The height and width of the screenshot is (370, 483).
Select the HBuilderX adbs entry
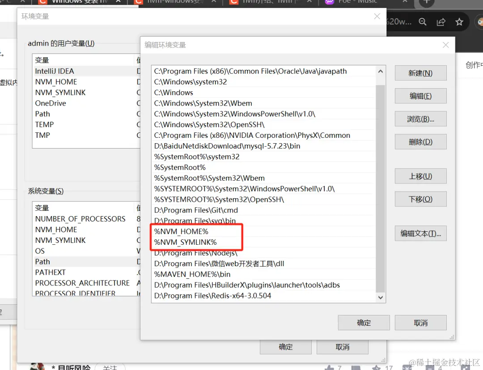coord(264,285)
